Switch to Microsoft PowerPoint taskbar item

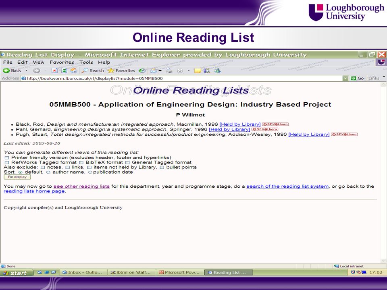tap(180, 272)
